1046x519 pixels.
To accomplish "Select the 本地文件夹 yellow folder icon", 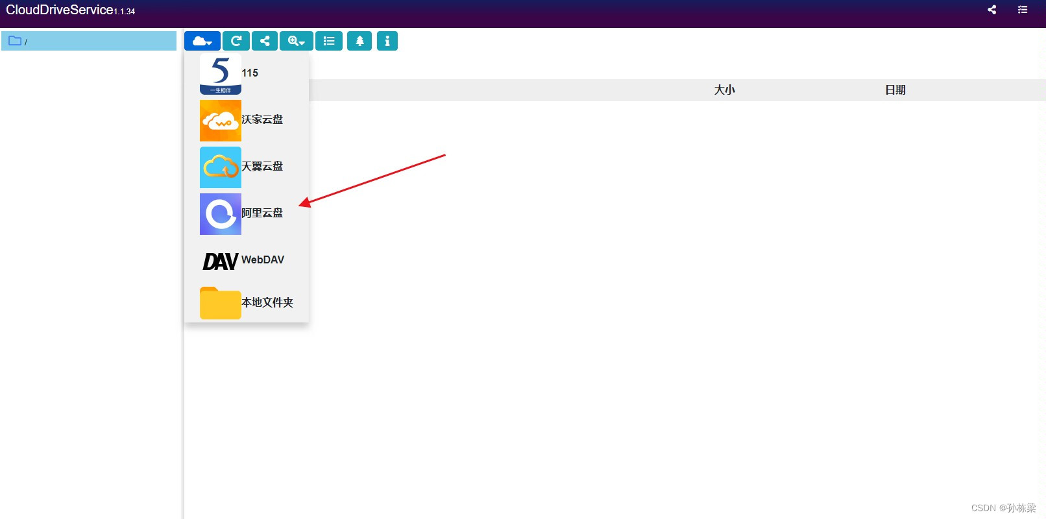I will point(221,303).
